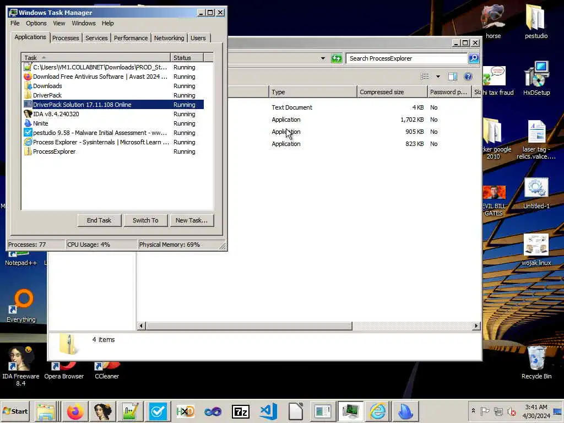Select the Text Document file row
Viewport: 564px width, 423px height.
point(354,107)
